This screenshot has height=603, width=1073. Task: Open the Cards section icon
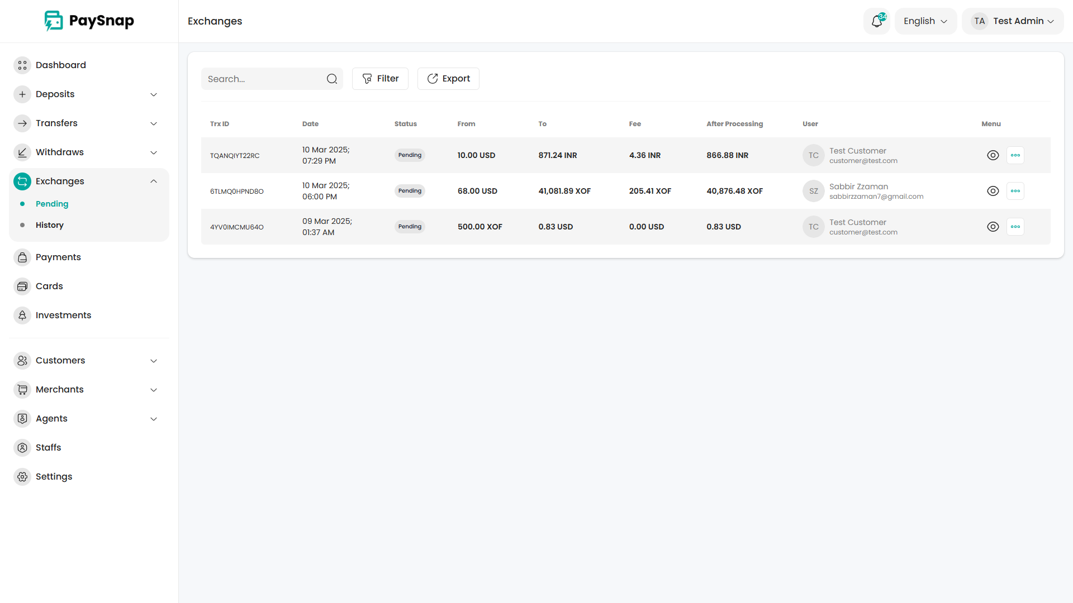coord(22,286)
